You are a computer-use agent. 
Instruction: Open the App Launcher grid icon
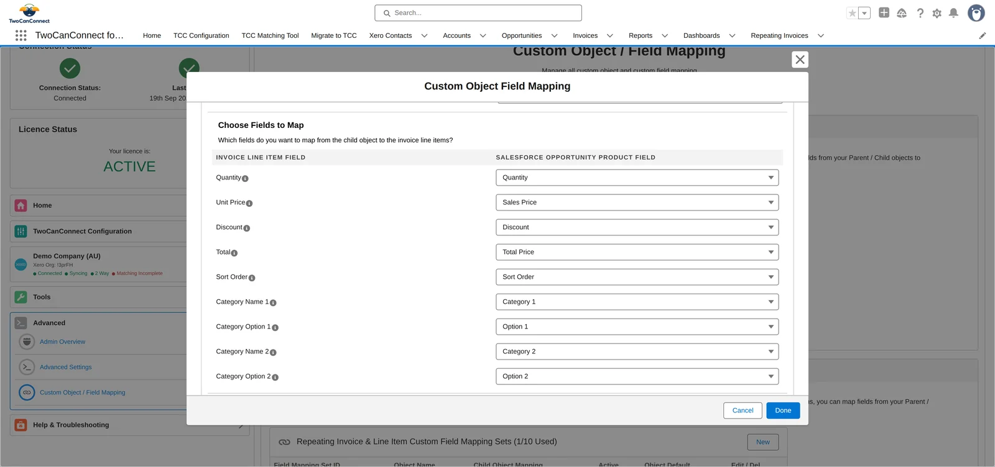pyautogui.click(x=21, y=35)
